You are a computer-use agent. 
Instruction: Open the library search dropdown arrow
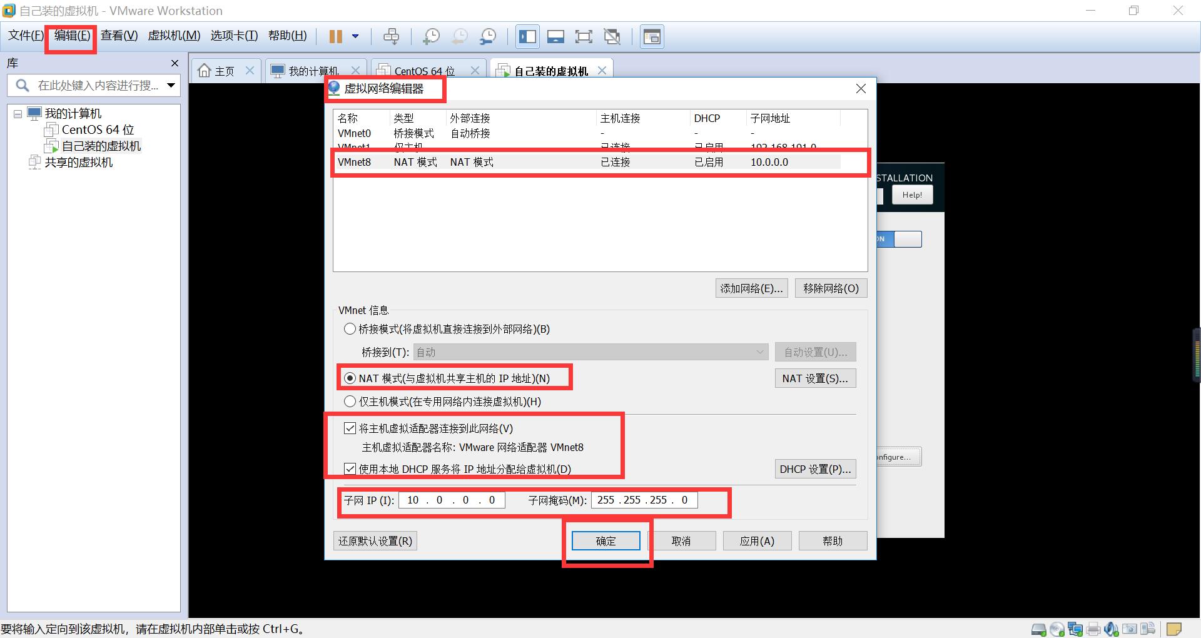click(x=171, y=86)
